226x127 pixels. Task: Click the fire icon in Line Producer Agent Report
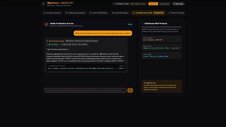(x=49, y=49)
